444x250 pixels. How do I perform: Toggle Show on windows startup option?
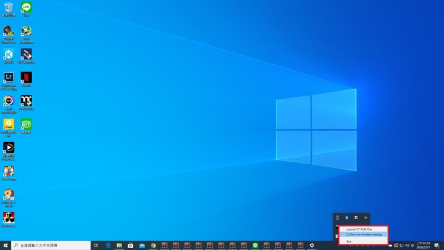[363, 235]
